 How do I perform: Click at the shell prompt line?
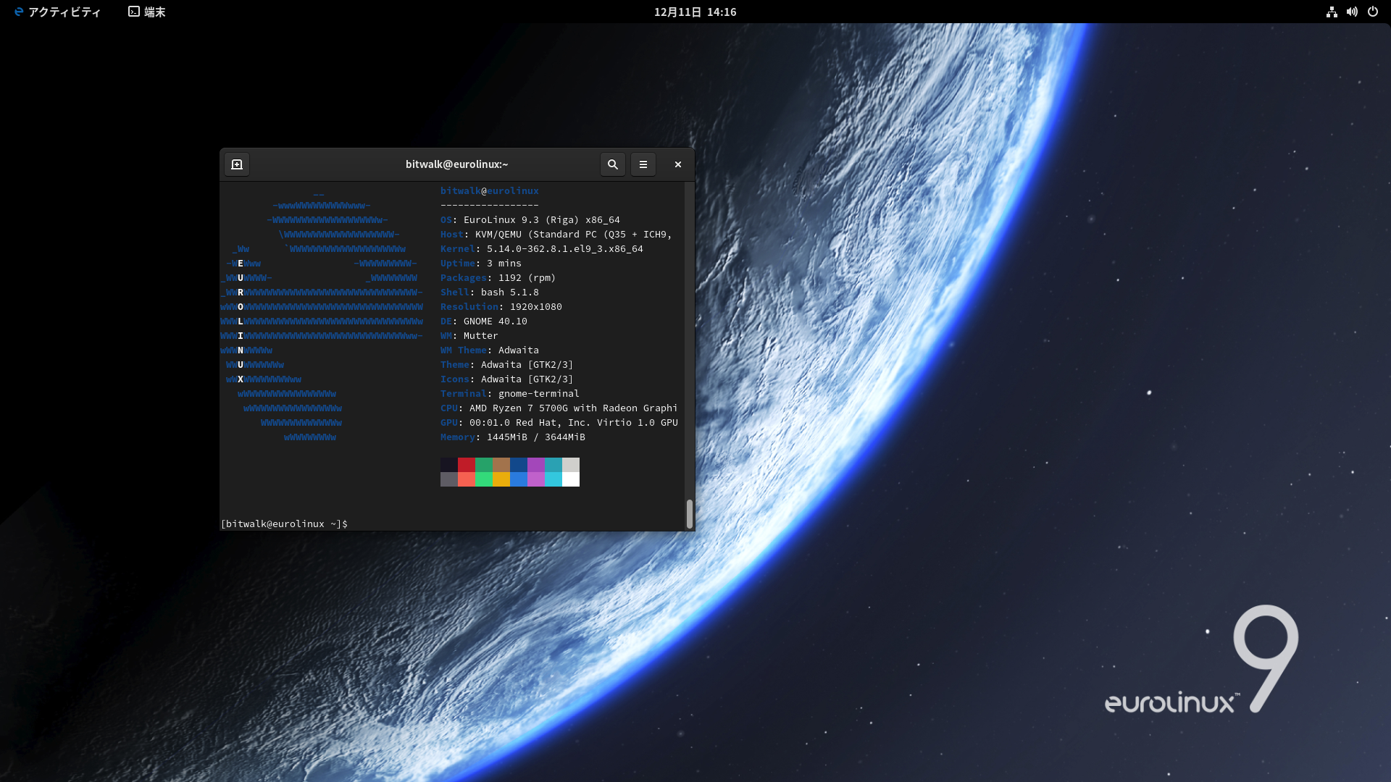[x=284, y=524]
